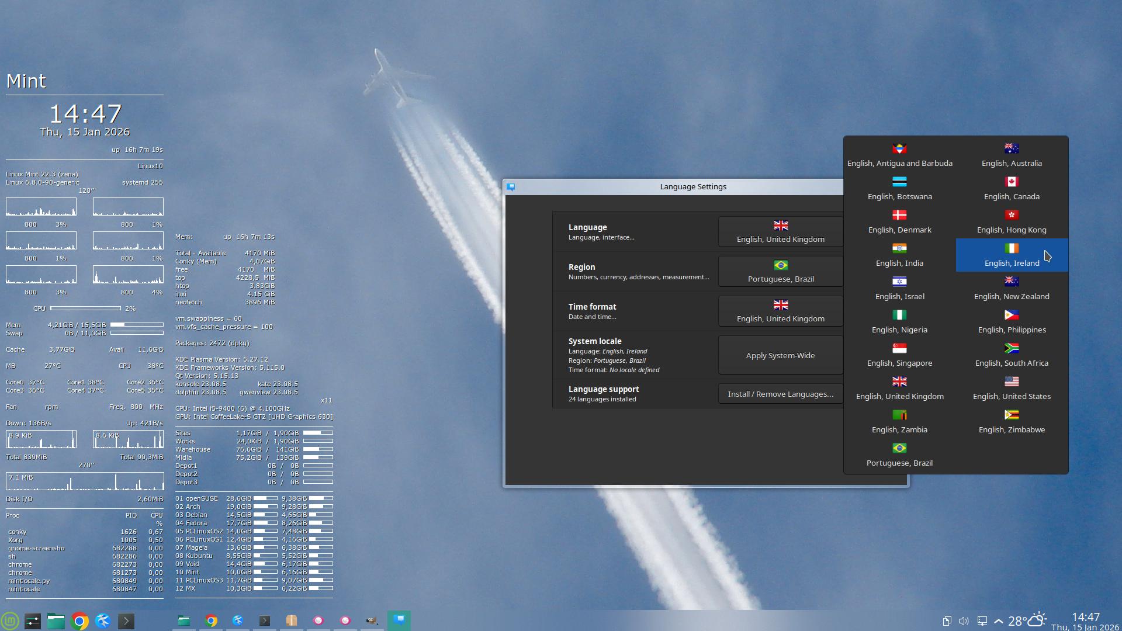Pick English, Australia from the locale popup
1122x631 pixels.
pos(1012,155)
